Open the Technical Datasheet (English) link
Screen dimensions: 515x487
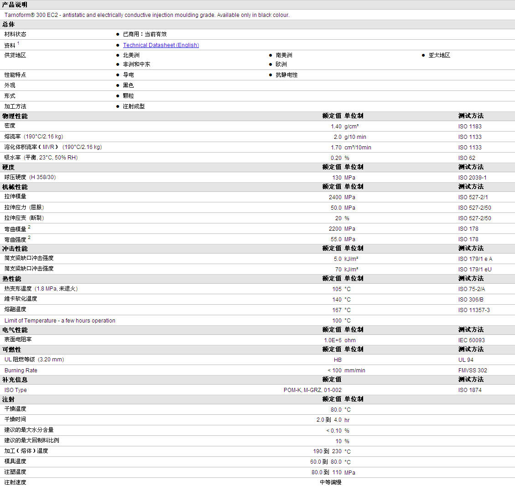point(161,45)
